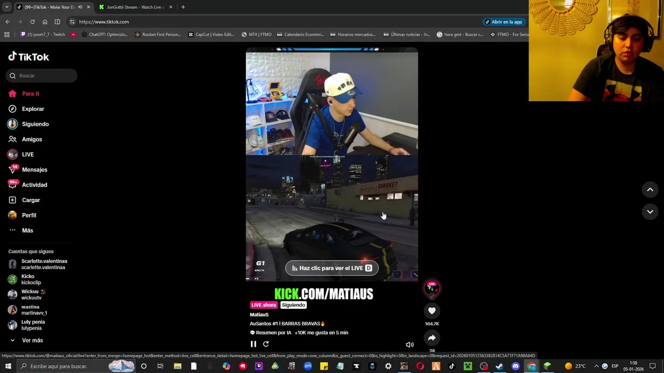Open the tab search dropdown
The width and height of the screenshot is (664, 373).
7,7
